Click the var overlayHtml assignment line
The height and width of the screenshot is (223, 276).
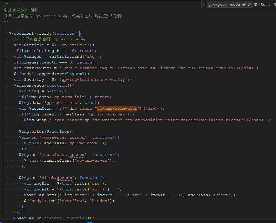tap(136, 68)
